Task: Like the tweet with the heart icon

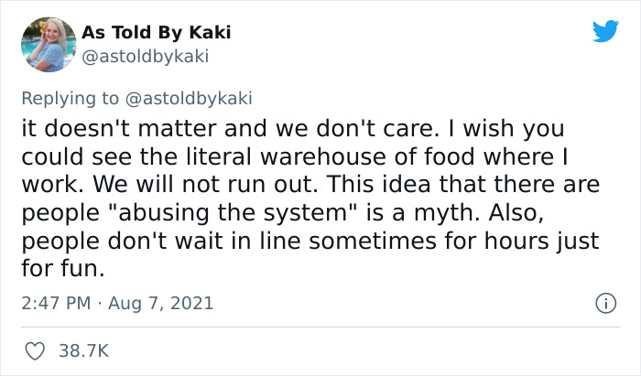Action: (x=35, y=350)
